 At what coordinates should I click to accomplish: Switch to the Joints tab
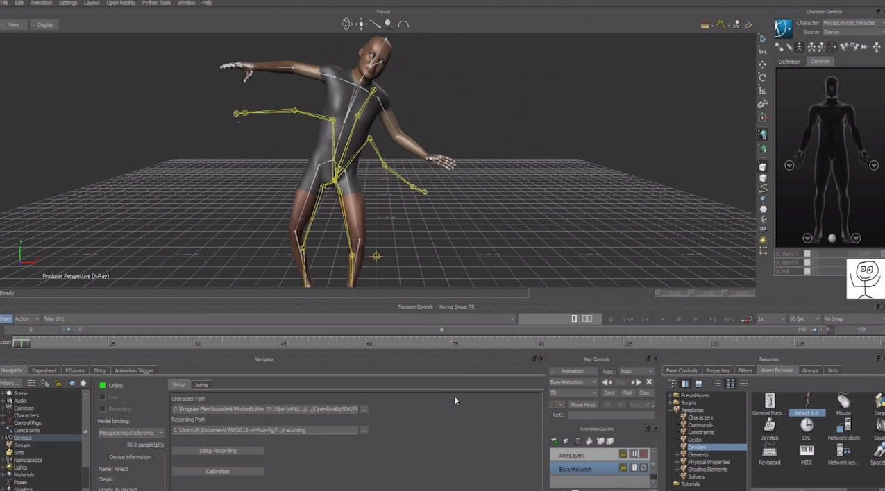coord(201,385)
